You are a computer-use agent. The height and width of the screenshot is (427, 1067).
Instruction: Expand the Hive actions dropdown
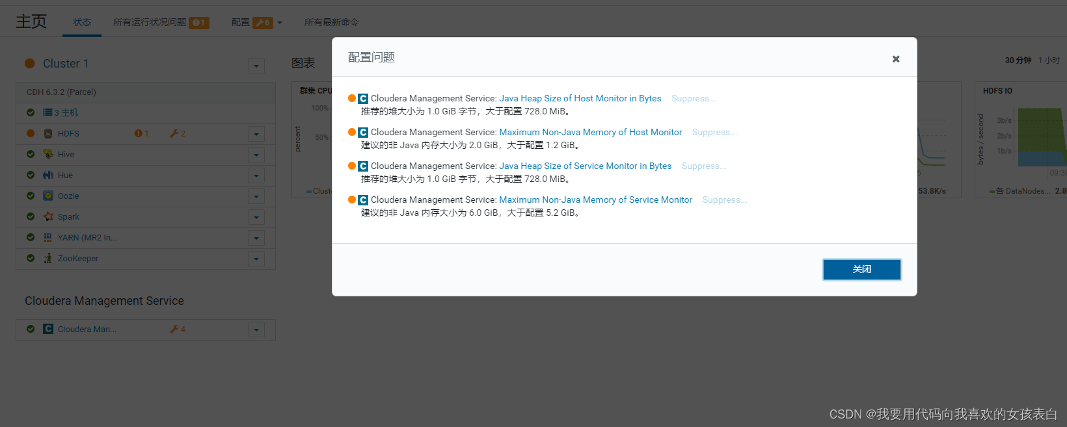tap(256, 155)
